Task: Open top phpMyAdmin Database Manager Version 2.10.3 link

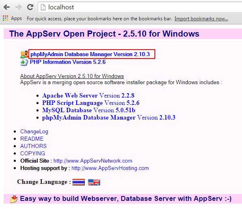Action: click(x=90, y=54)
